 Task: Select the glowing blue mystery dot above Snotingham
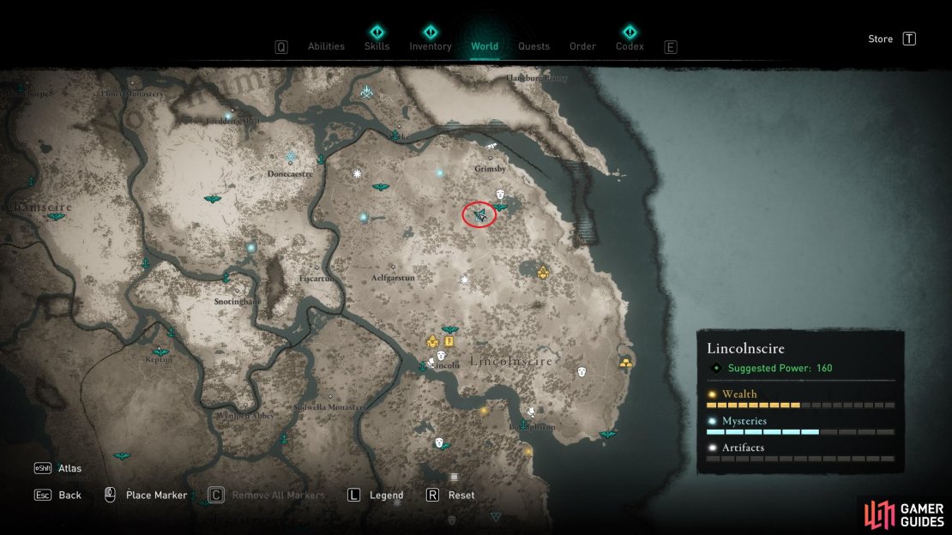coord(250,247)
